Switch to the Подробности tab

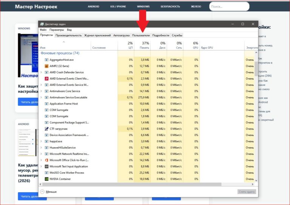(x=161, y=35)
